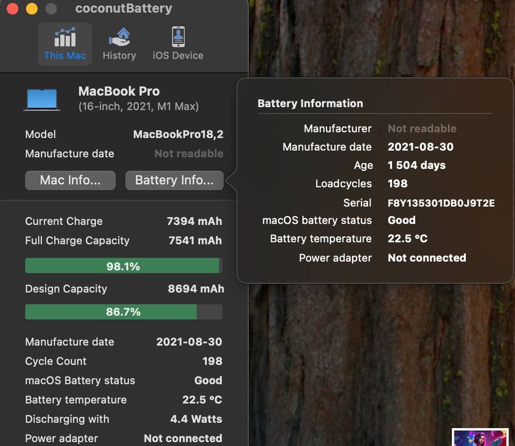The width and height of the screenshot is (515, 446).
Task: Click the 98.1% charge progress bar
Action: [124, 266]
